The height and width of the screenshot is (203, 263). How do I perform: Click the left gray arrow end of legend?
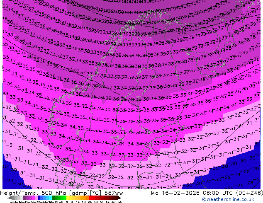[x=10, y=198]
